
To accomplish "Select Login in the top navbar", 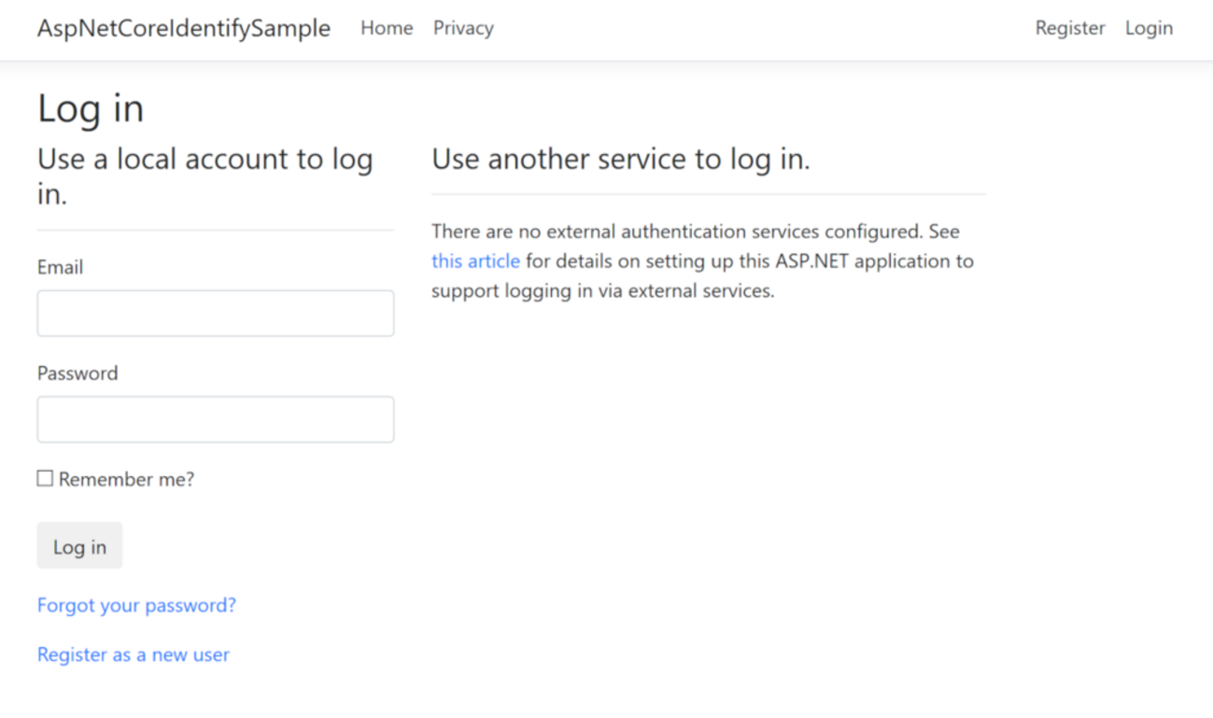I will tap(1149, 28).
